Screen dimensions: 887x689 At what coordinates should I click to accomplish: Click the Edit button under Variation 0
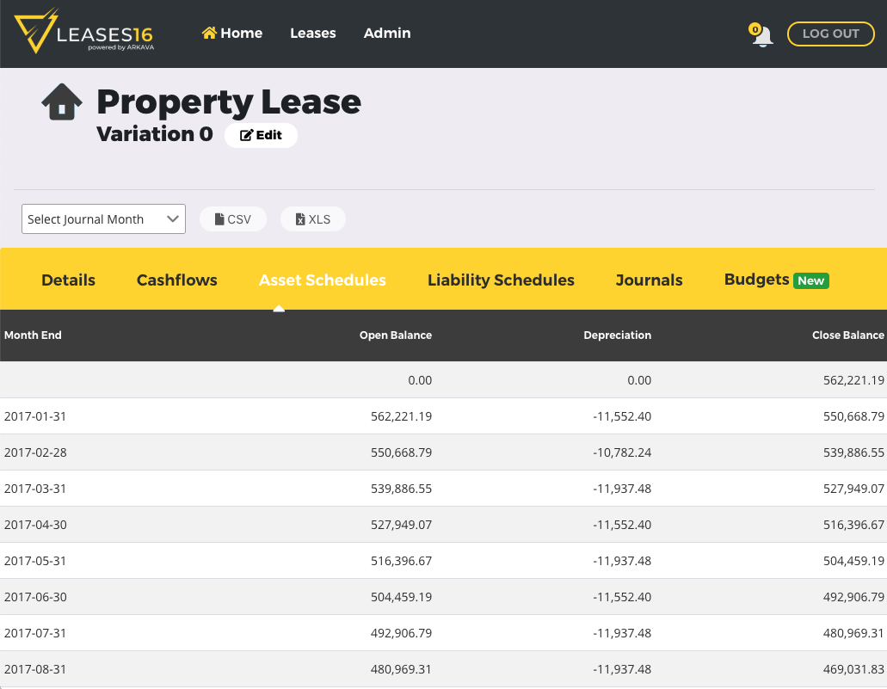click(261, 135)
